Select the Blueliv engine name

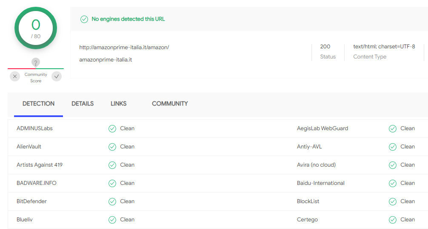(x=24, y=220)
